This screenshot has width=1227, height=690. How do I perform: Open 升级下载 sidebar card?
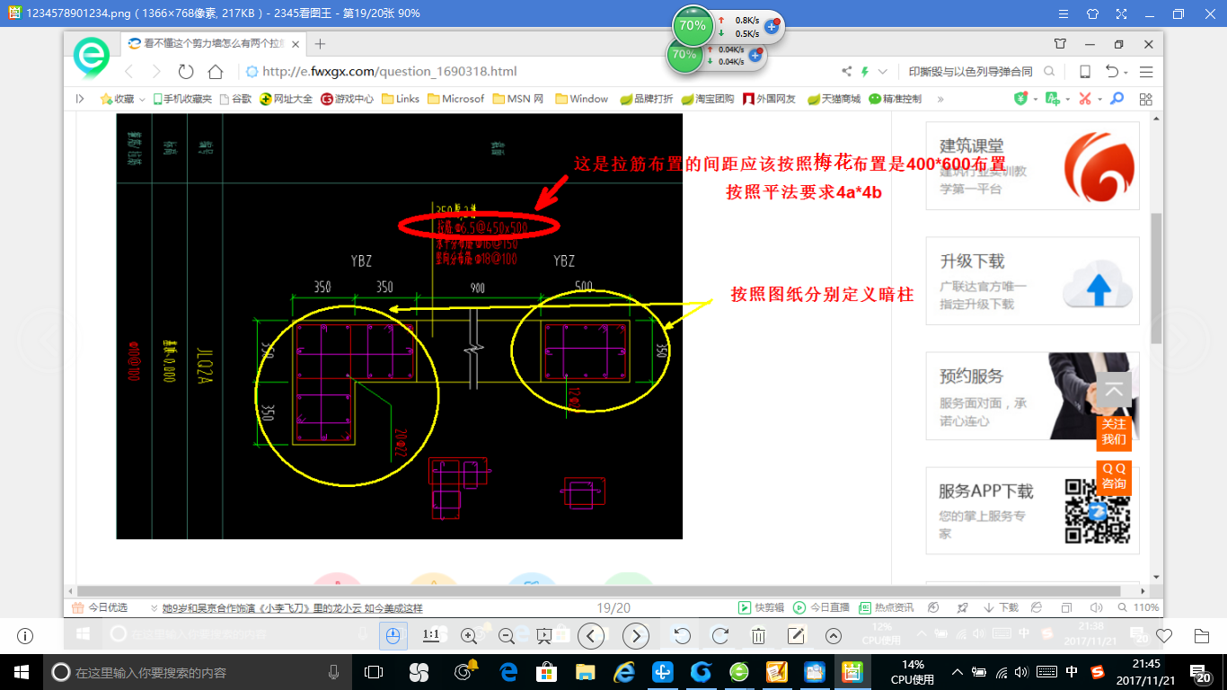tap(1032, 280)
